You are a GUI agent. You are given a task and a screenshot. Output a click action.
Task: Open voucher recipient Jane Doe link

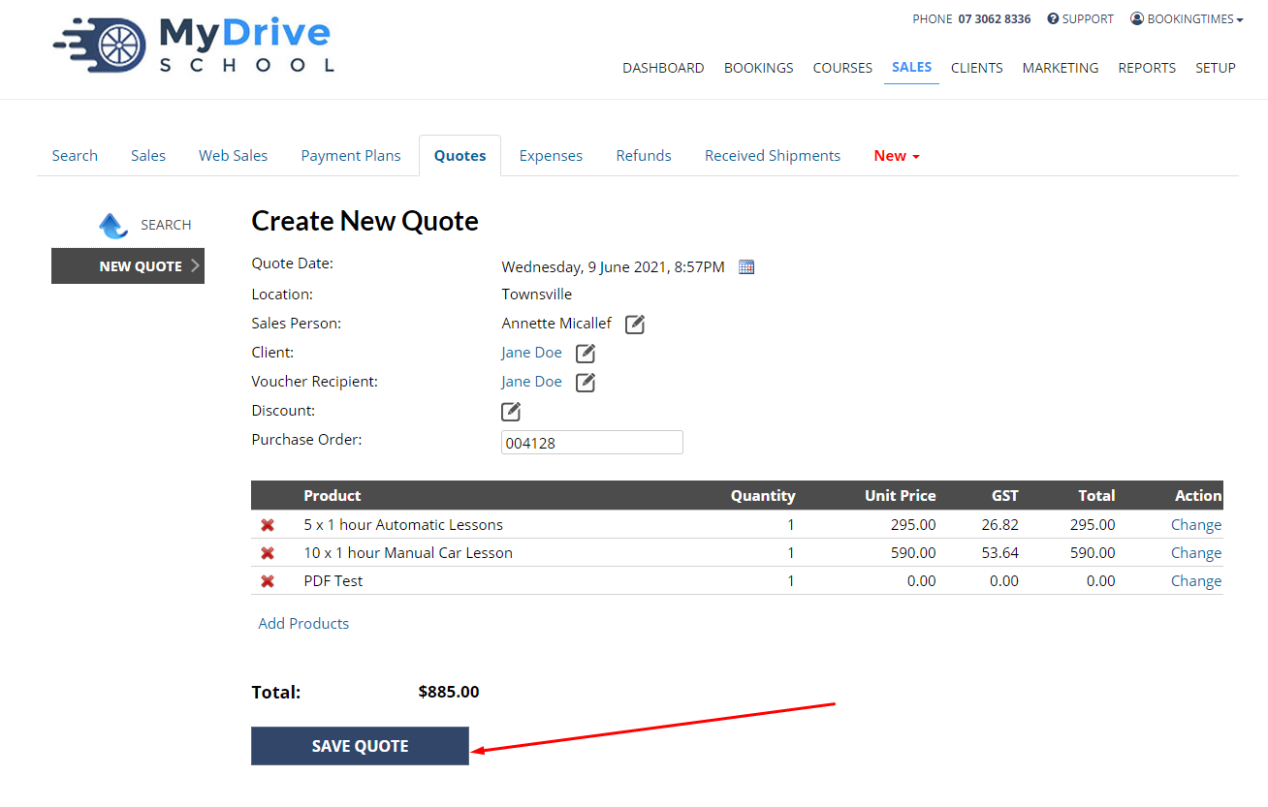[531, 382]
